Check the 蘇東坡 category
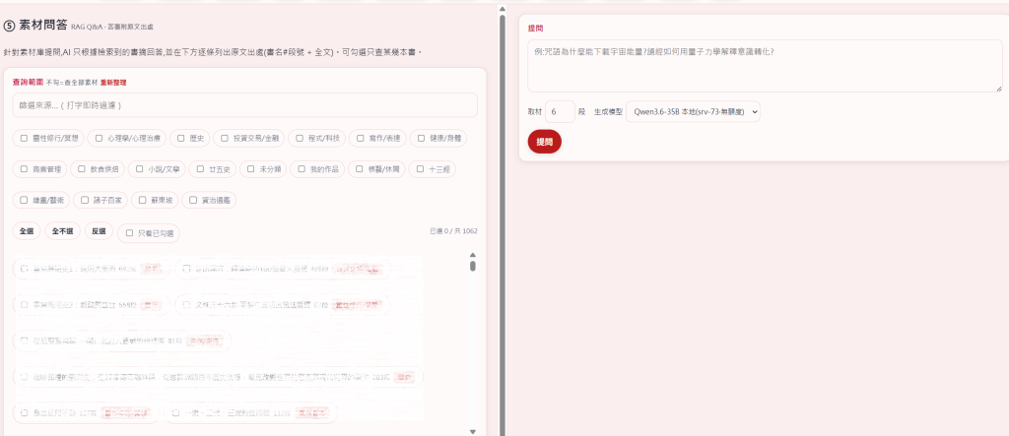The image size is (1009, 436). coord(142,200)
